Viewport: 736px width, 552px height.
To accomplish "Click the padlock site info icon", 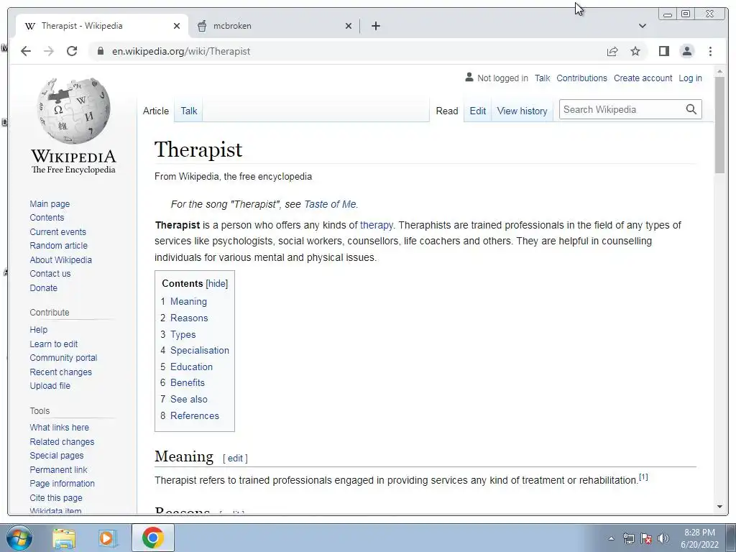I will point(100,51).
